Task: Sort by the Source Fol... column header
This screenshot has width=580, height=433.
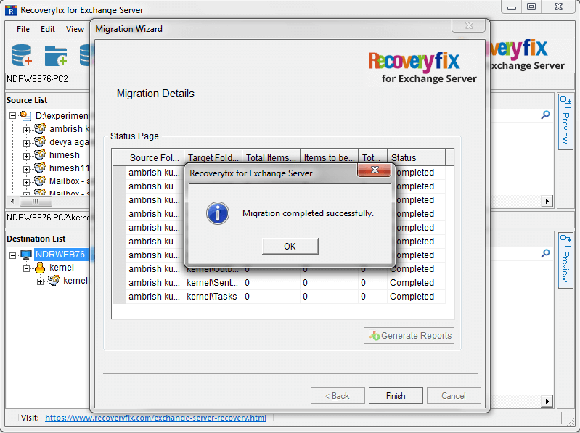Action: point(154,158)
